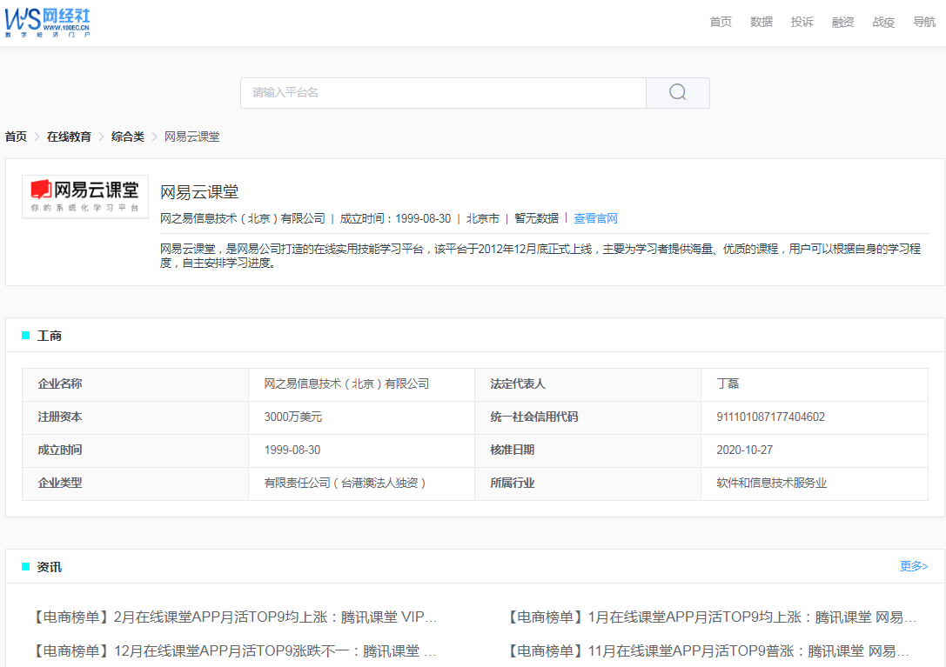Click the 企业类型 table label
Image resolution: width=946 pixels, height=667 pixels.
pyautogui.click(x=60, y=483)
